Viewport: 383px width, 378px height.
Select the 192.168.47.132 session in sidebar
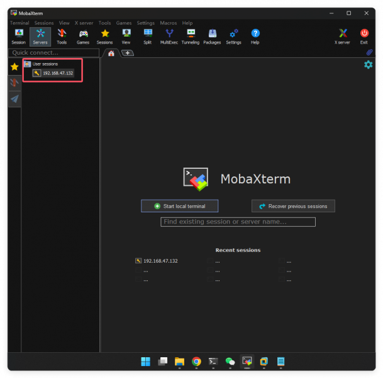pyautogui.click(x=53, y=73)
